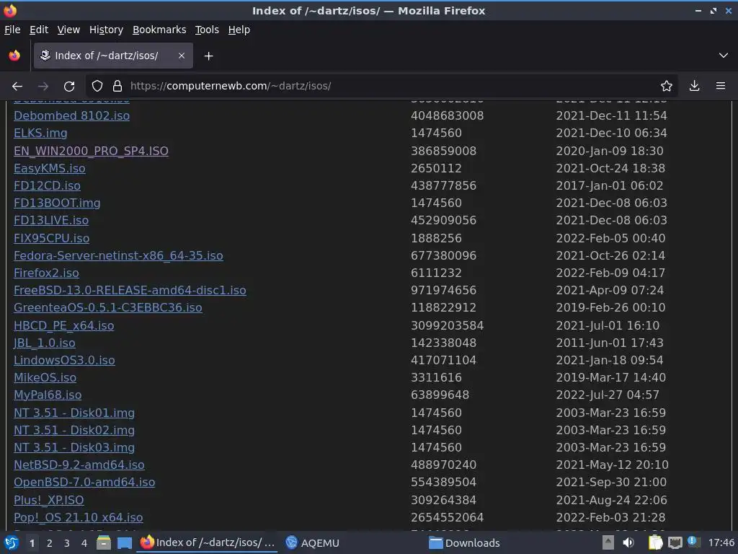Image resolution: width=738 pixels, height=554 pixels.
Task: Click NT 3.51 - Disk02.img link
Action: click(74, 431)
